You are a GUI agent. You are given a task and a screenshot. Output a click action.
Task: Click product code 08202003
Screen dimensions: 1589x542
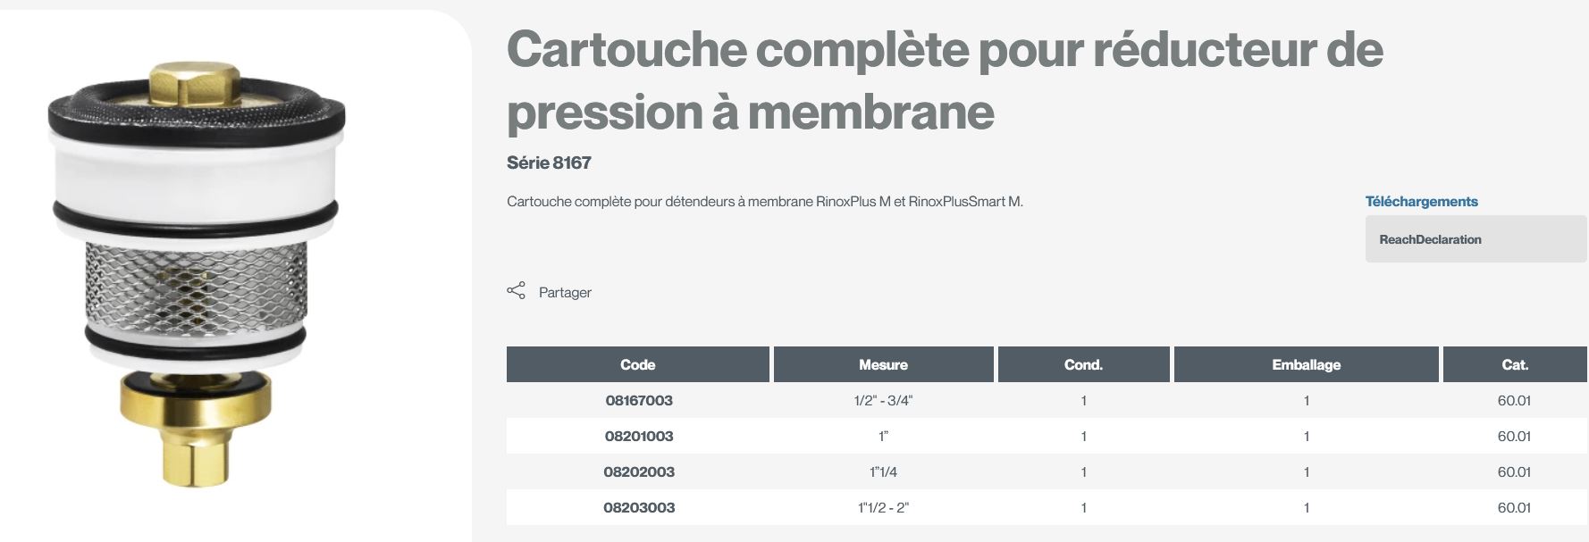click(639, 472)
